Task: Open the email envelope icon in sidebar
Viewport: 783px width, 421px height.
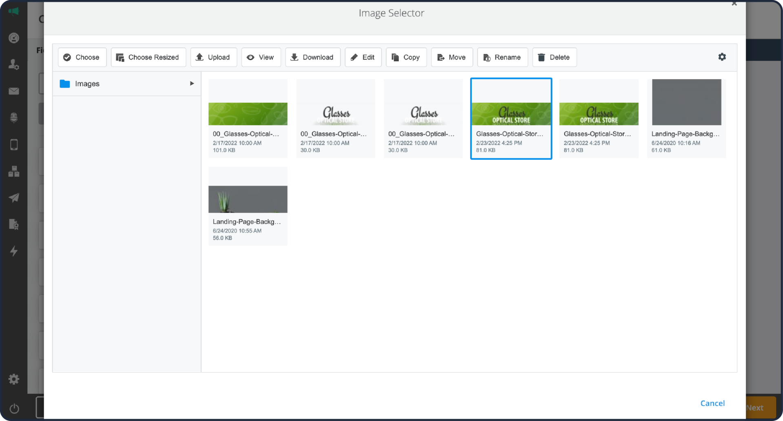Action: pos(14,91)
